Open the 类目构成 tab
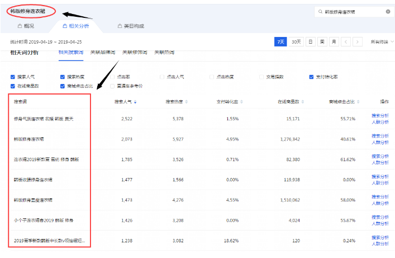Image resolution: width=395 pixels, height=258 pixels. coord(131,26)
